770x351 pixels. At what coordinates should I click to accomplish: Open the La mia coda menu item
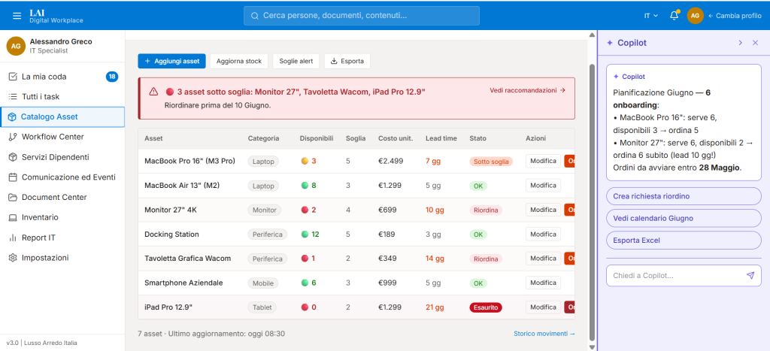62,77
